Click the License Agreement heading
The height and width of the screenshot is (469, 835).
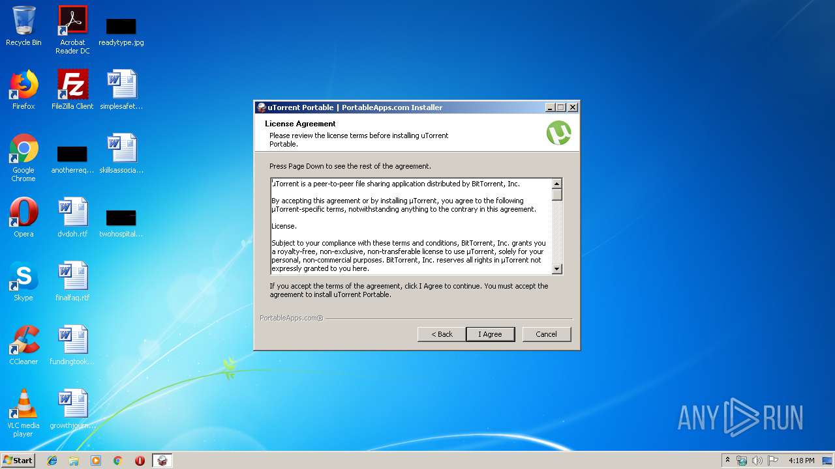click(x=300, y=124)
